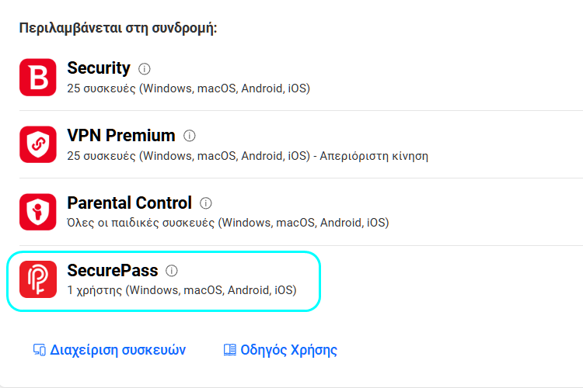Open the Οδηγός Χρήσης user guide link
This screenshot has width=583, height=388.
pos(288,350)
